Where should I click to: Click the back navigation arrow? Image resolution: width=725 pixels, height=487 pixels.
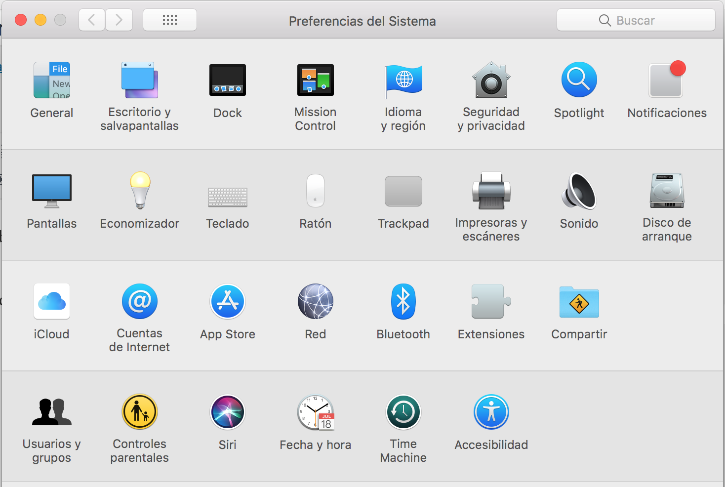pyautogui.click(x=92, y=20)
